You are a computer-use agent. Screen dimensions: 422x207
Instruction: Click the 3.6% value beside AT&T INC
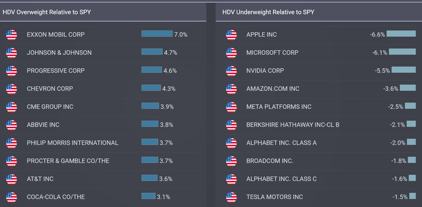point(165,179)
